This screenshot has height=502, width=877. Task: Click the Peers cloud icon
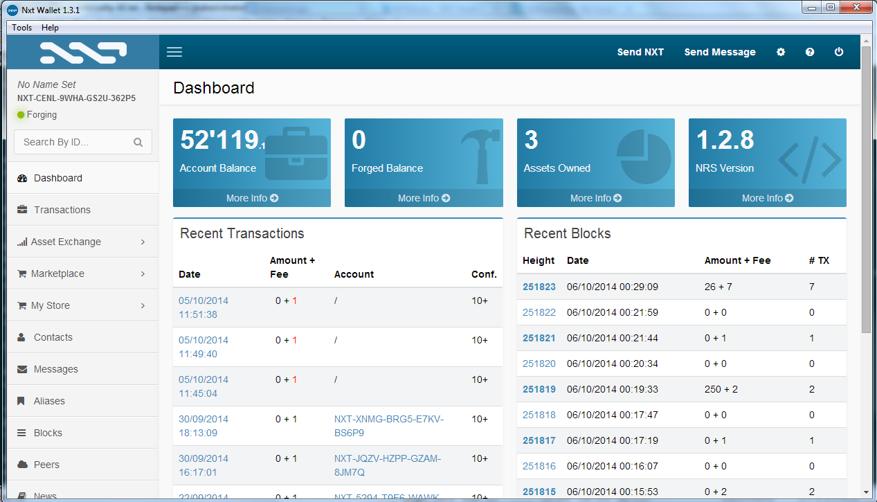[21, 465]
